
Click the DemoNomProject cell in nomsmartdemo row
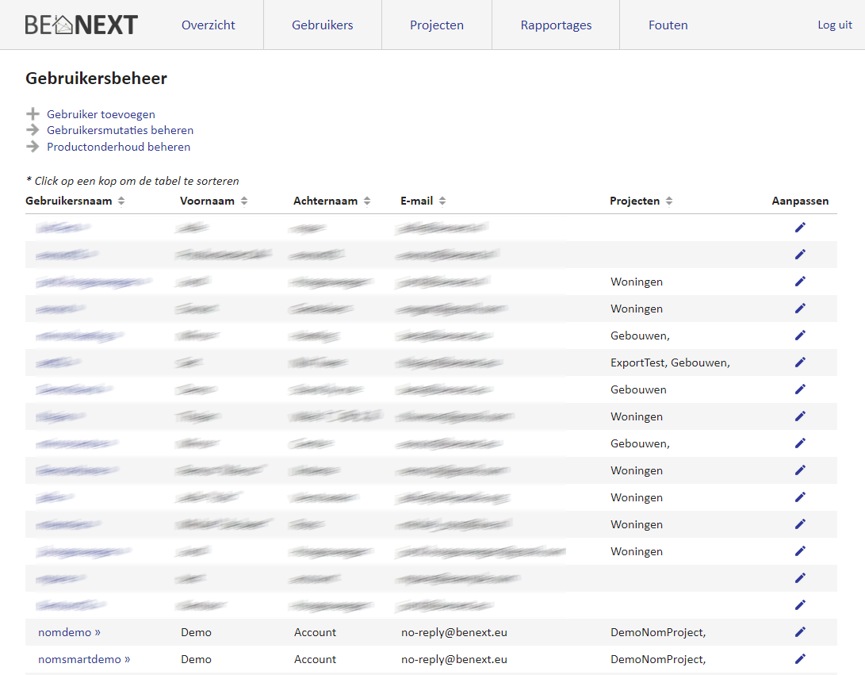[658, 660]
